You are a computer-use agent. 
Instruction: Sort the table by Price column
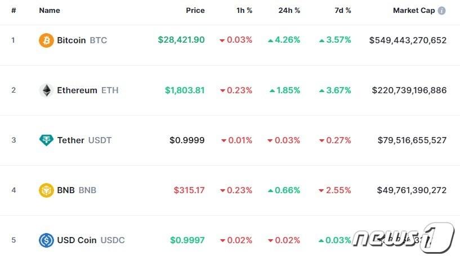coord(195,11)
